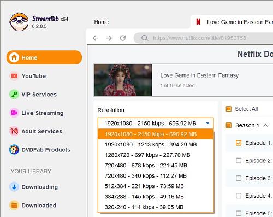Reload the page with refresh icon
This screenshot has height=217, width=273.
pyautogui.click(x=123, y=38)
